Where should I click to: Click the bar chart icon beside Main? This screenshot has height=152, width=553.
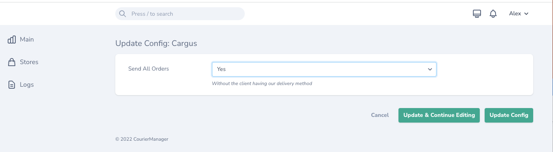tap(12, 40)
